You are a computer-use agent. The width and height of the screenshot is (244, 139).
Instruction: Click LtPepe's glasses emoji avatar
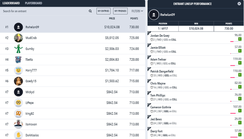point(18,103)
